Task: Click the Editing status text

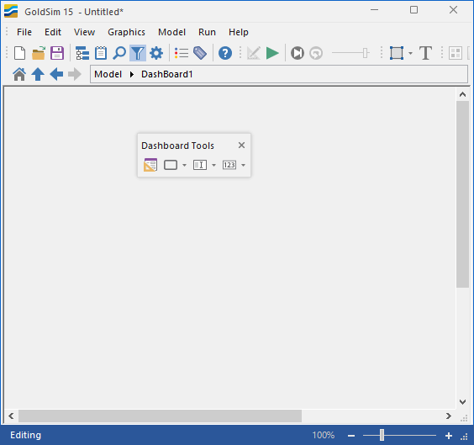Action: [26, 435]
